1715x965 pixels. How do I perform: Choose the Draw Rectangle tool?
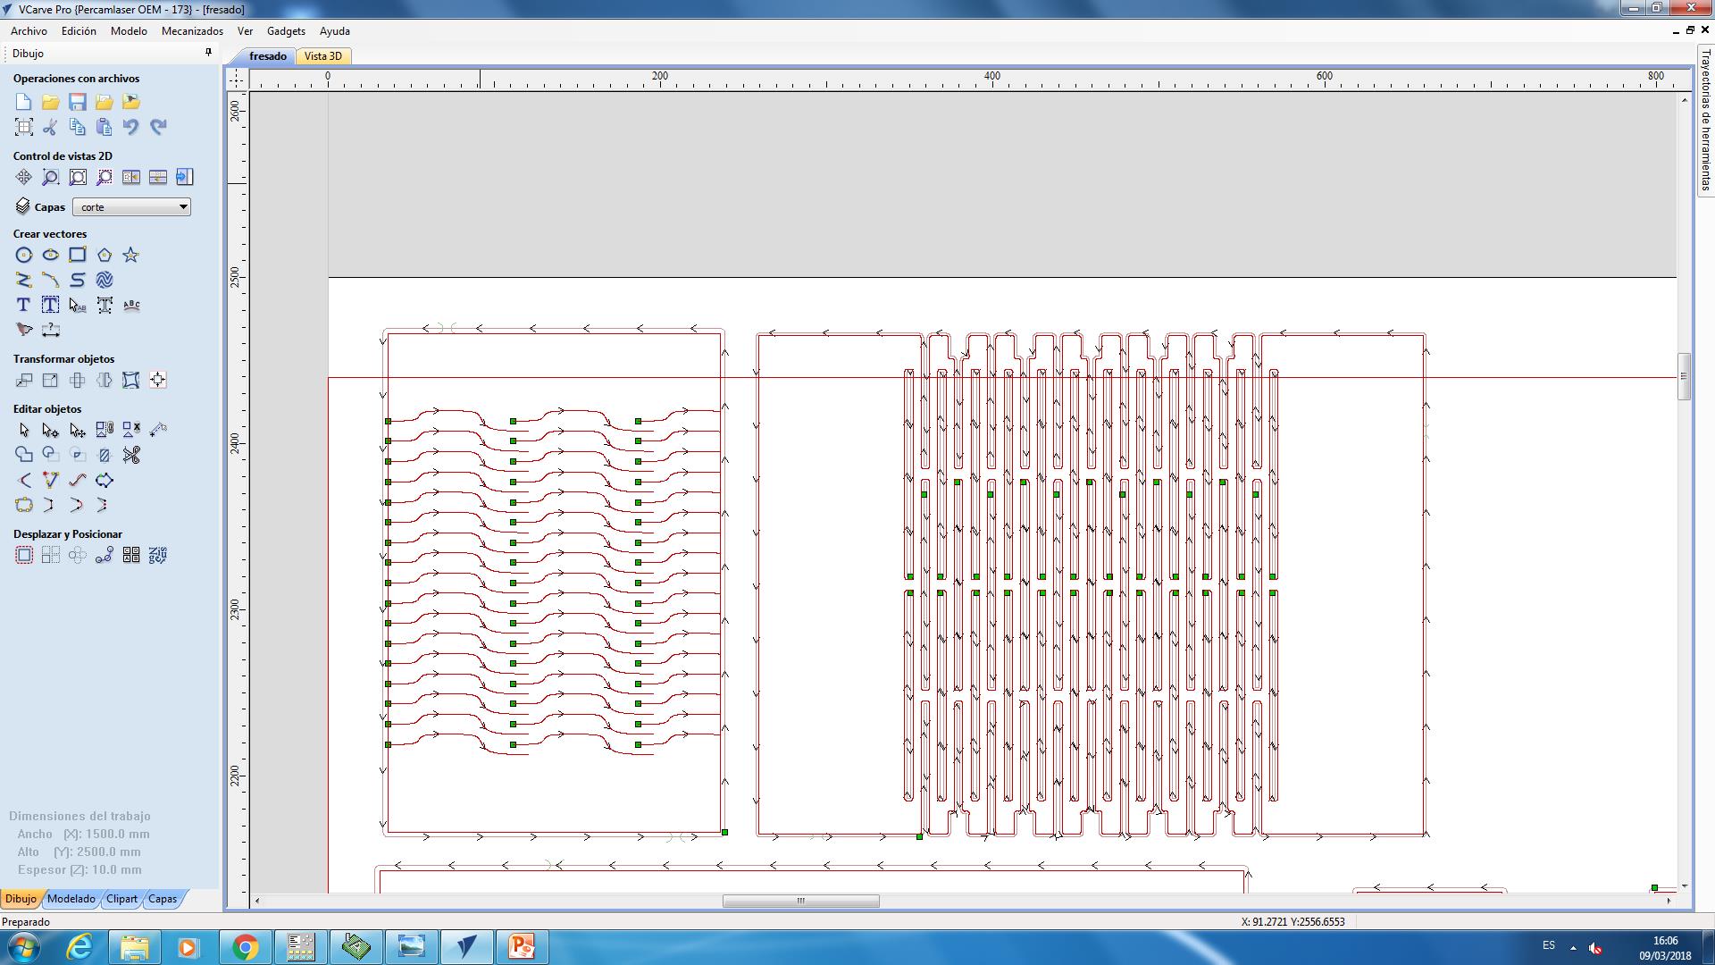coord(78,256)
